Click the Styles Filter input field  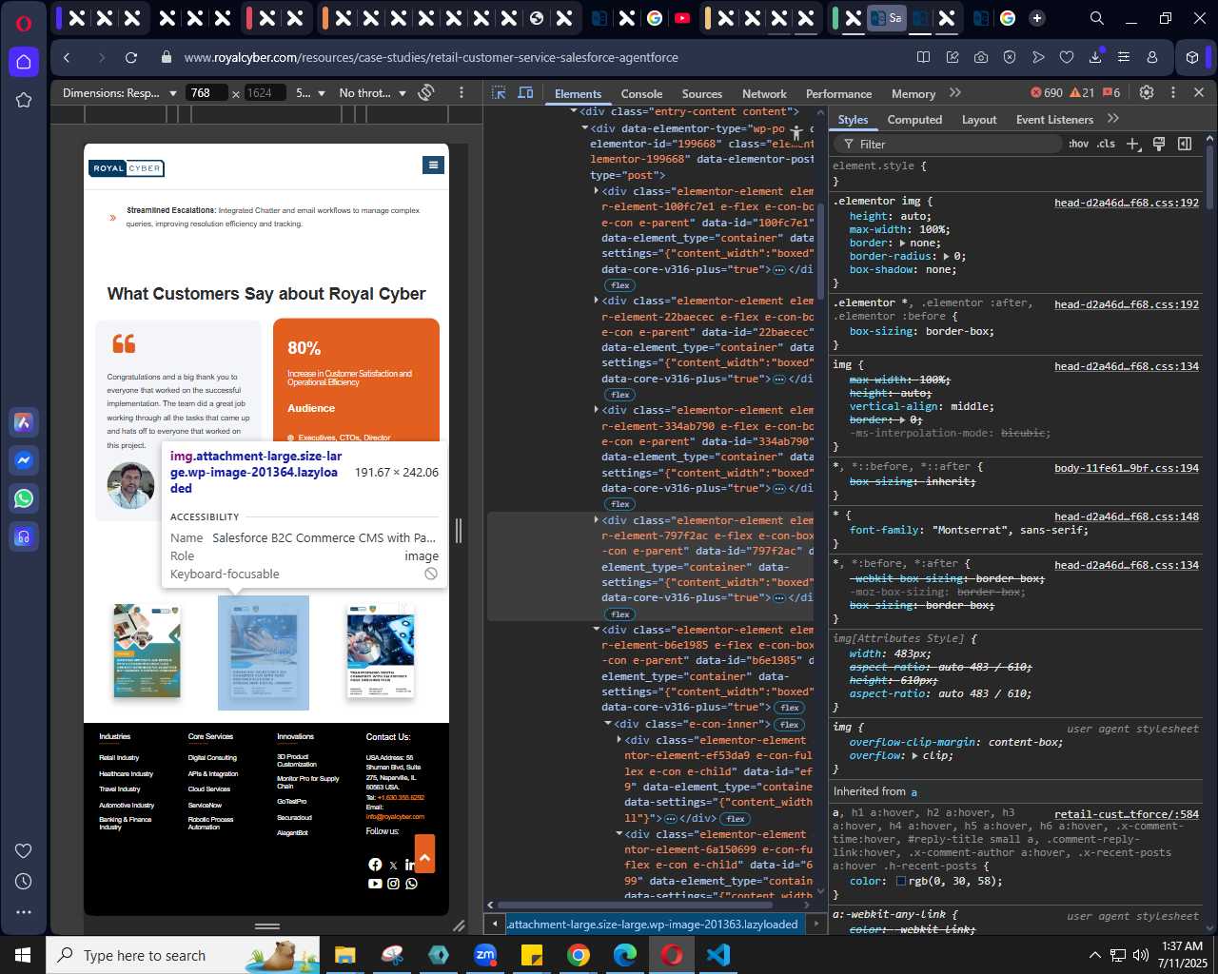coord(947,145)
